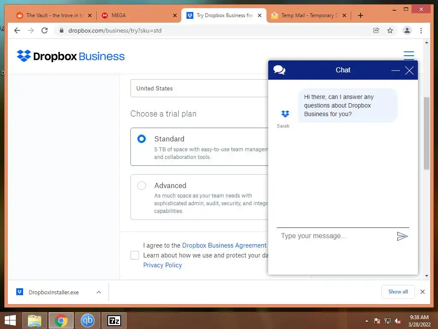This screenshot has width=438, height=329.
Task: Switch to the Temp Mail tab
Action: pyautogui.click(x=309, y=15)
